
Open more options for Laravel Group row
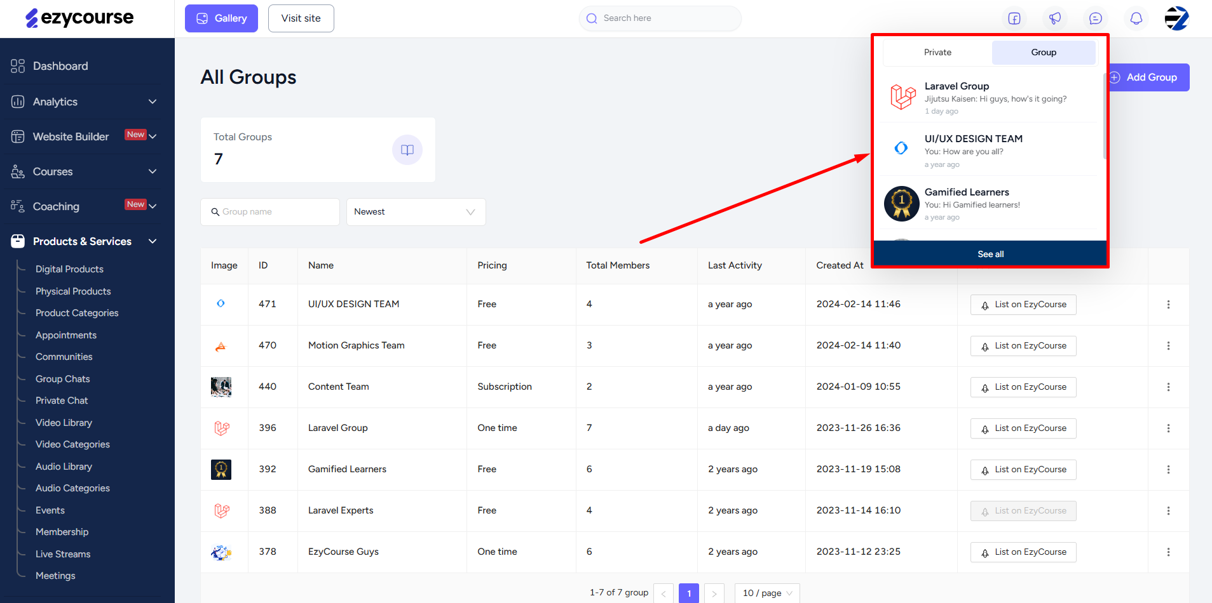click(1168, 428)
